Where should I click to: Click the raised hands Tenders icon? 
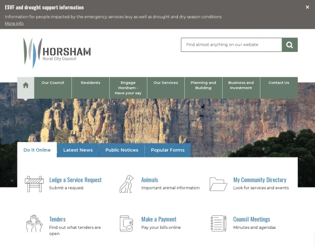(x=34, y=223)
